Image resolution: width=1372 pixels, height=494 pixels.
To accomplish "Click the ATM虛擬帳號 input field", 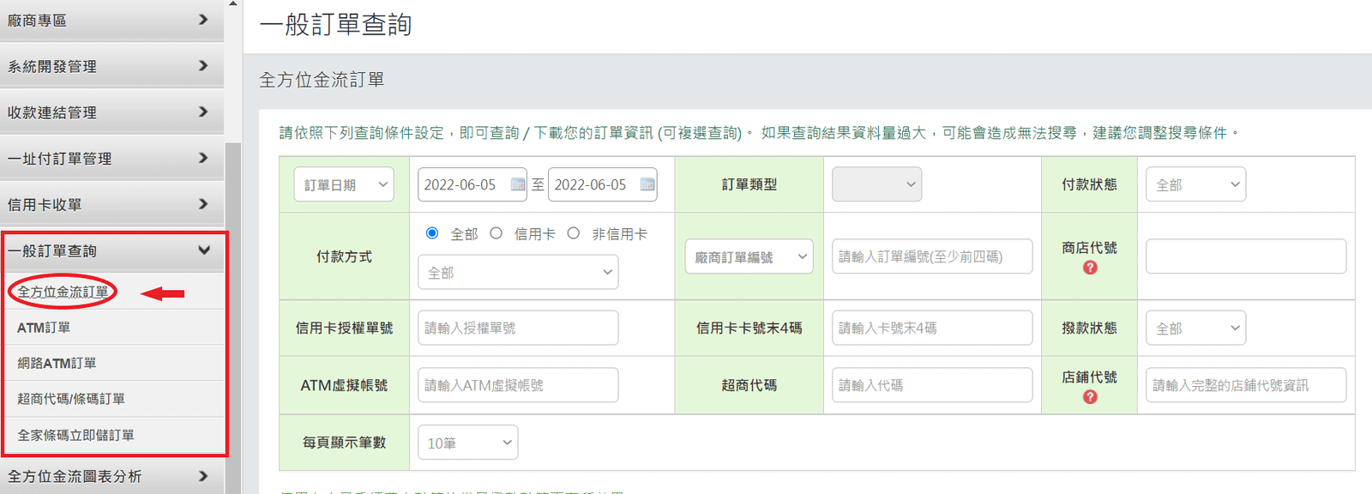I will [518, 385].
